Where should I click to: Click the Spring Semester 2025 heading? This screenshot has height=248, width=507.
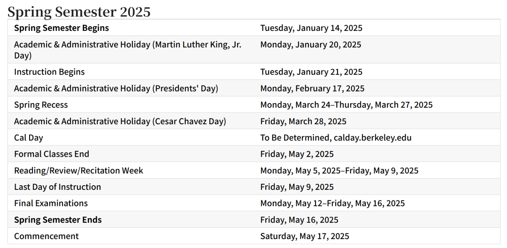(x=79, y=12)
